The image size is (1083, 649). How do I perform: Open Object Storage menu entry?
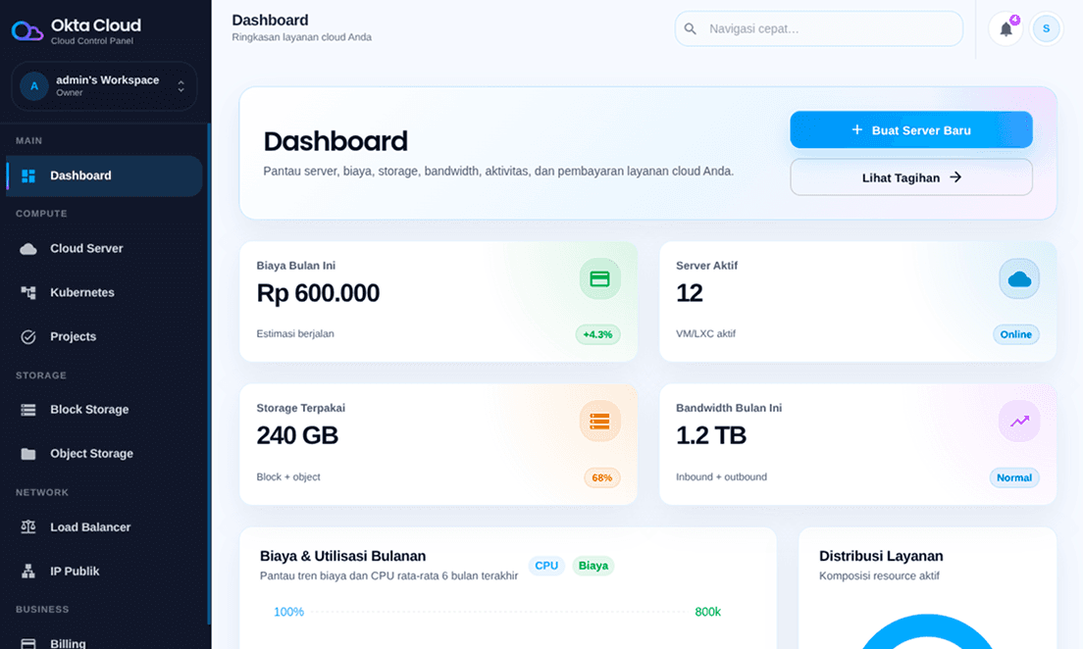(104, 454)
